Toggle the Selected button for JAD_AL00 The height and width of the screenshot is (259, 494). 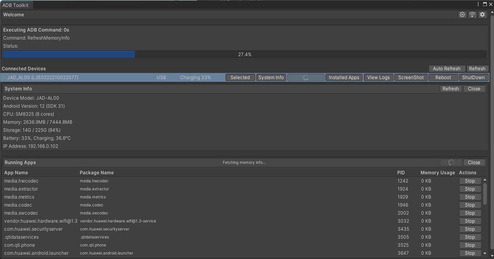pyautogui.click(x=240, y=77)
